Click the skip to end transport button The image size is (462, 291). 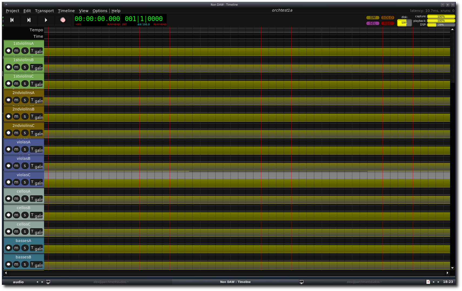(x=29, y=20)
